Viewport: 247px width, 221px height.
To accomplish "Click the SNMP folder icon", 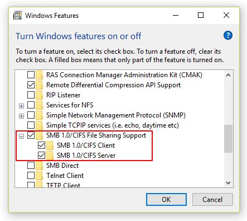I will tap(39, 115).
